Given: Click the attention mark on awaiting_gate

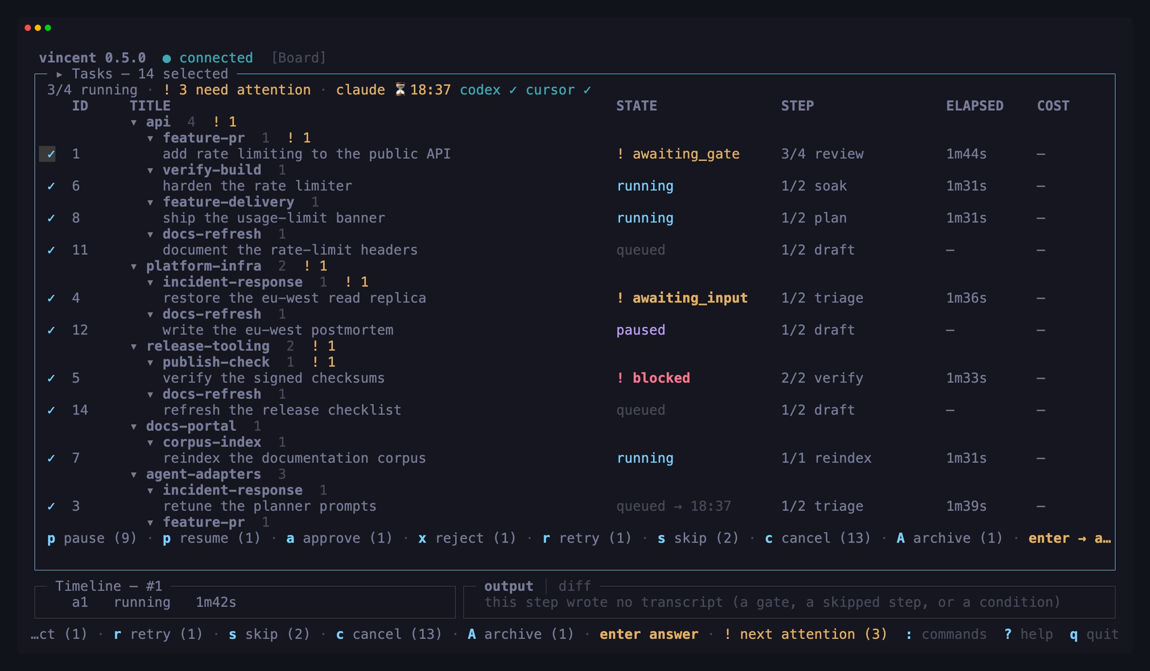Looking at the screenshot, I should point(621,154).
